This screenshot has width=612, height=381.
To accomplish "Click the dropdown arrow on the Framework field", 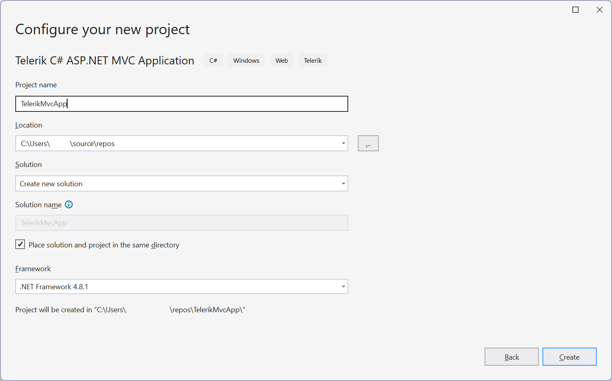I will (343, 286).
